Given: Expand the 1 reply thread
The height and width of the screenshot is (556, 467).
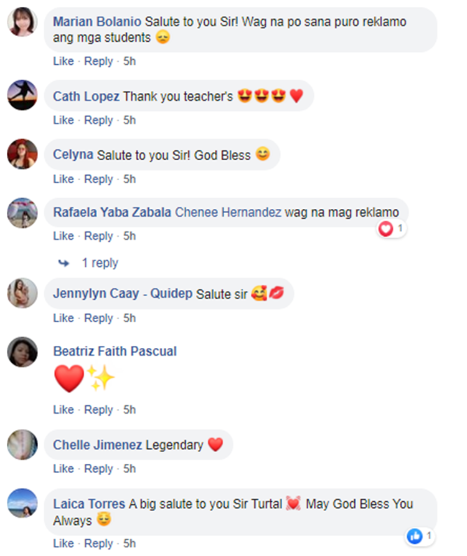Looking at the screenshot, I should tap(100, 263).
